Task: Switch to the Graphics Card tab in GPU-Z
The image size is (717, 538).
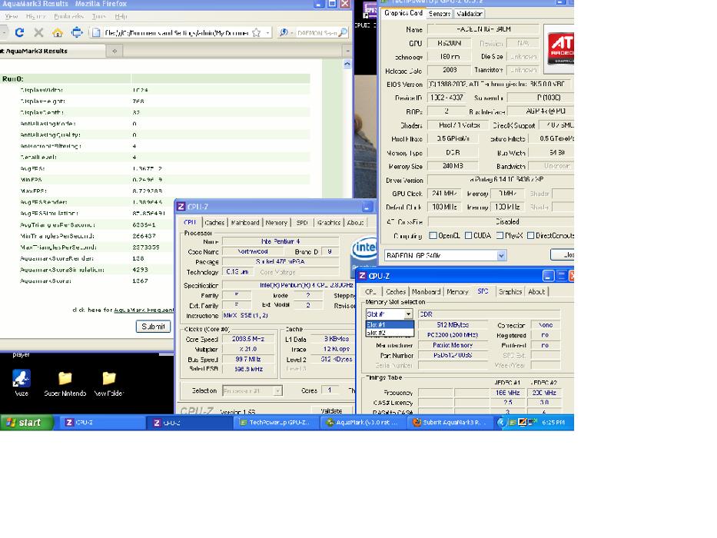Action: (403, 13)
